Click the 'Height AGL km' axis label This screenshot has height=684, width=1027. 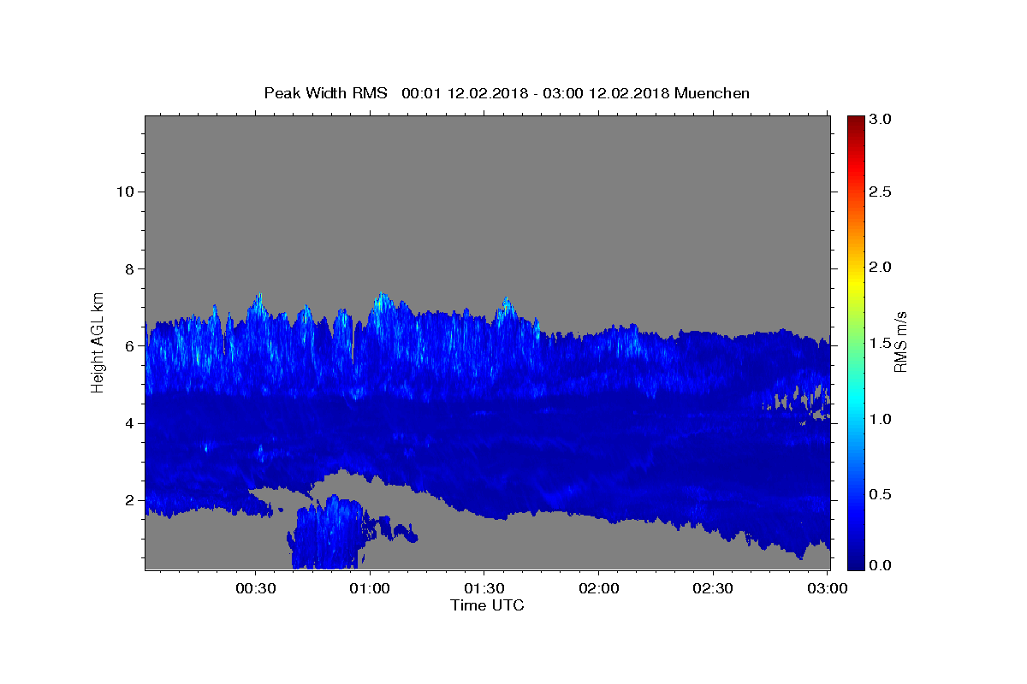coord(98,341)
